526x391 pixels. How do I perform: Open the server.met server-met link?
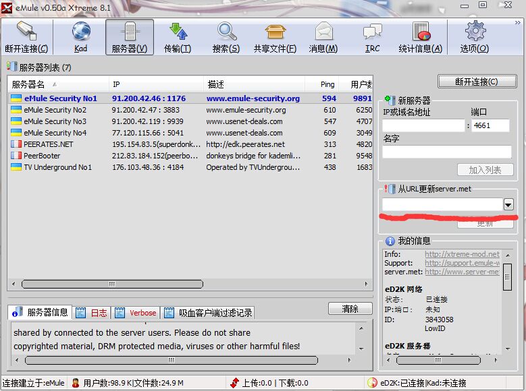coord(463,272)
